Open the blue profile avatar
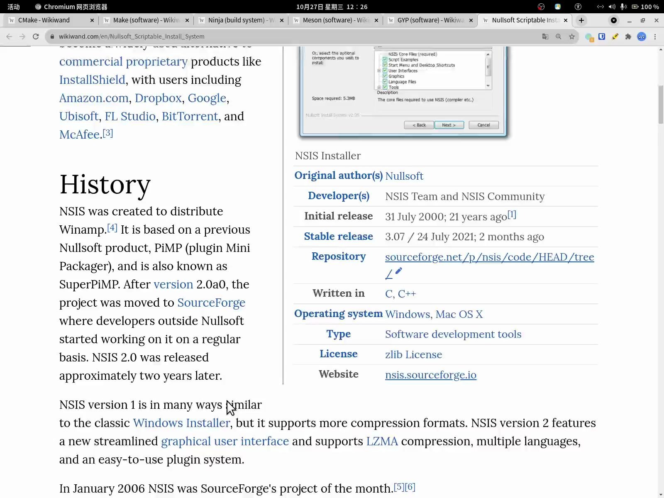Viewport: 664px width, 498px height. click(642, 37)
